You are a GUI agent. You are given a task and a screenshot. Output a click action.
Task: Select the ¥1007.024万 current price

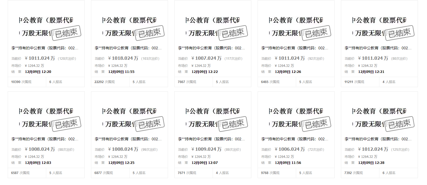click(x=206, y=58)
